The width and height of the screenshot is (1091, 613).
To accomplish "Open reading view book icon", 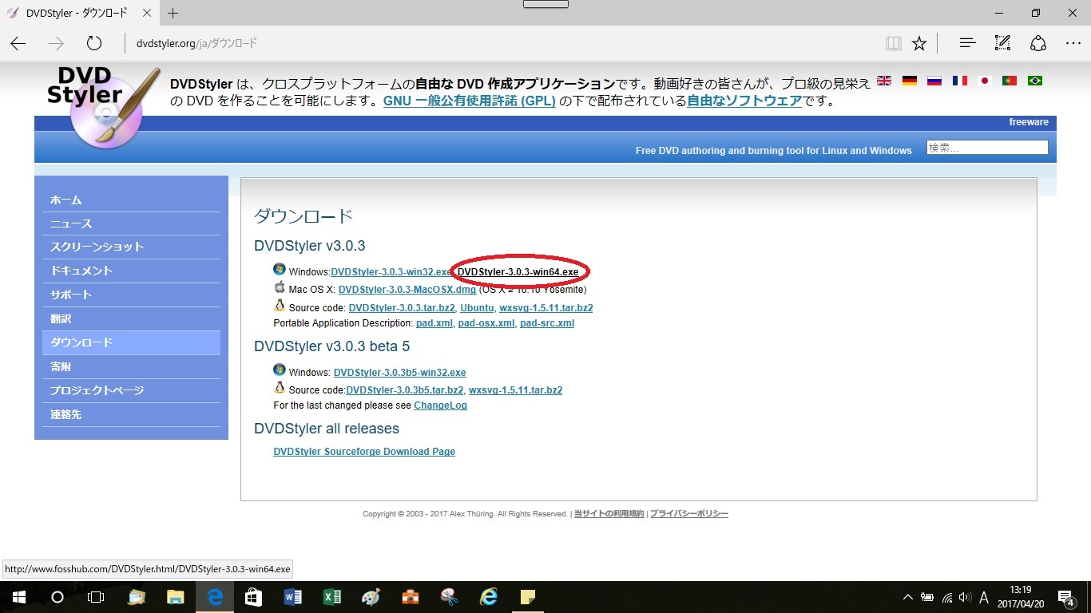I will (893, 43).
